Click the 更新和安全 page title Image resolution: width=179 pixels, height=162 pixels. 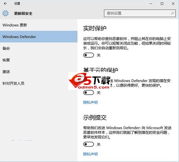[x=23, y=13]
